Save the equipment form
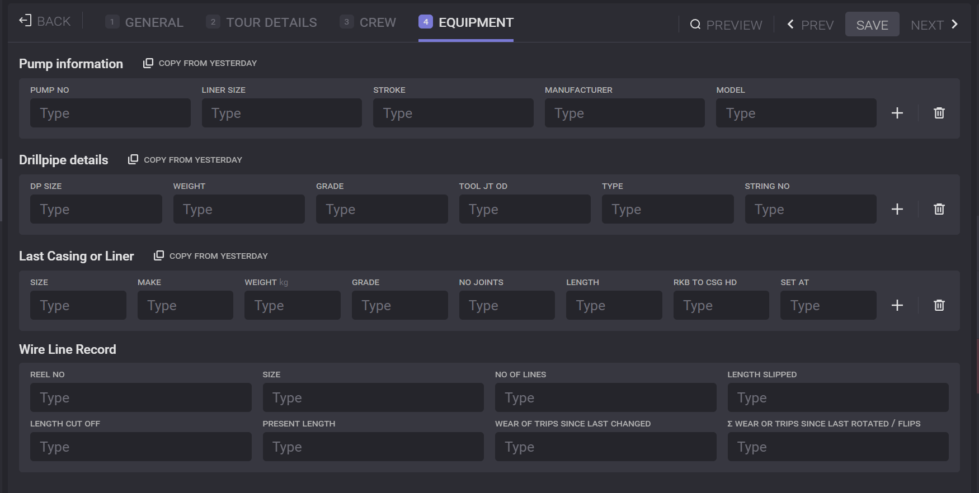This screenshot has height=493, width=979. tap(872, 25)
